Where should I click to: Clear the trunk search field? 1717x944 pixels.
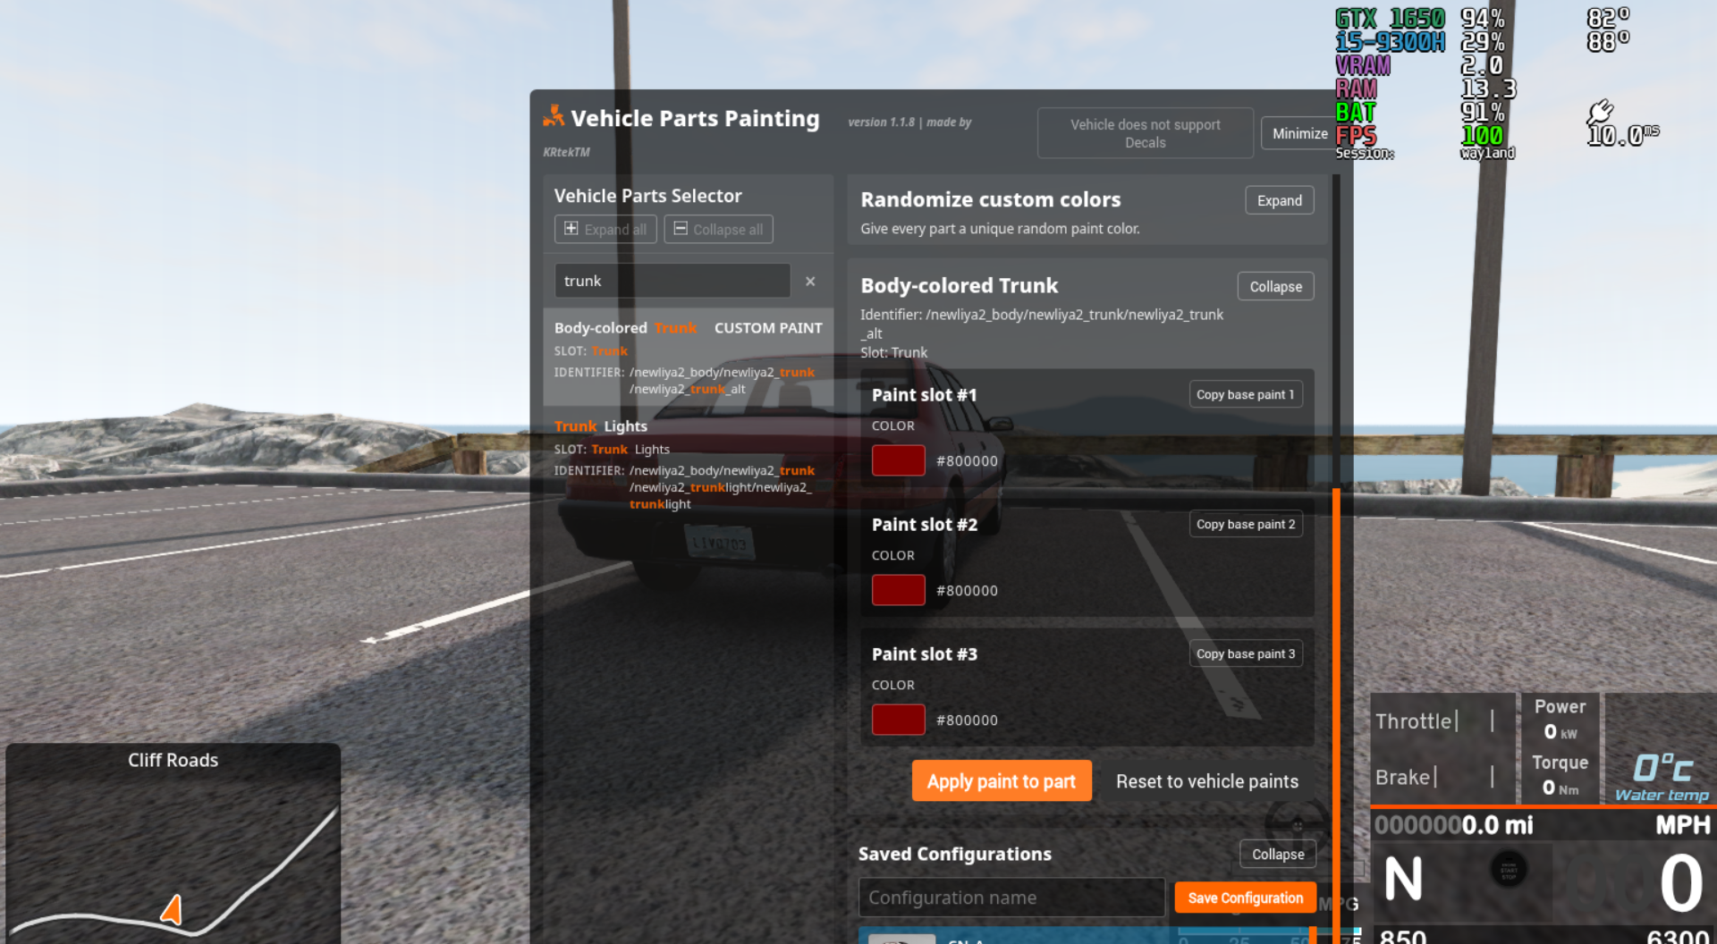(x=810, y=281)
